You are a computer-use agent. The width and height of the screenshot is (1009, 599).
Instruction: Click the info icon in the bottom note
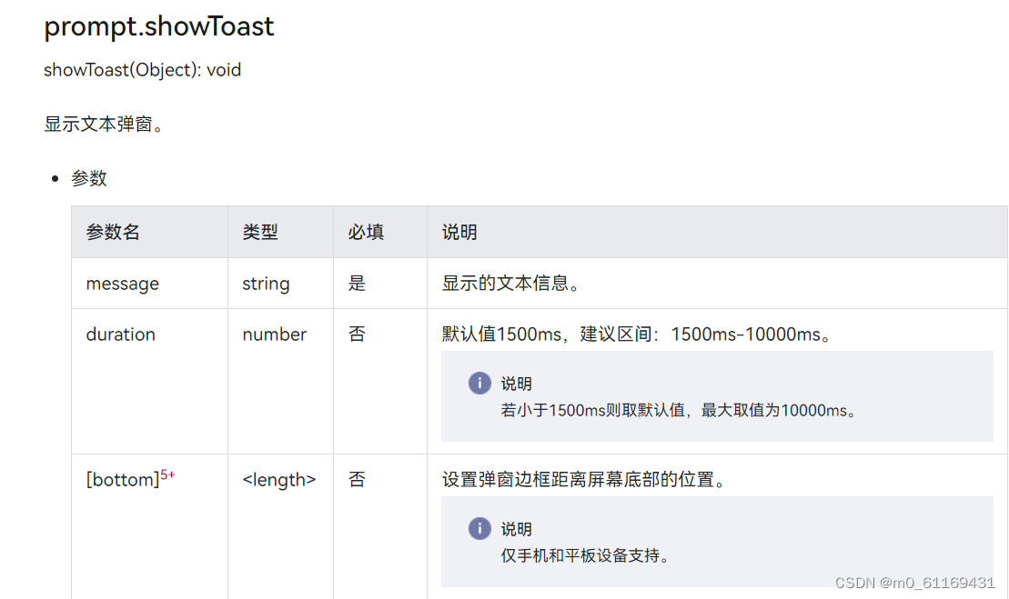(x=479, y=529)
